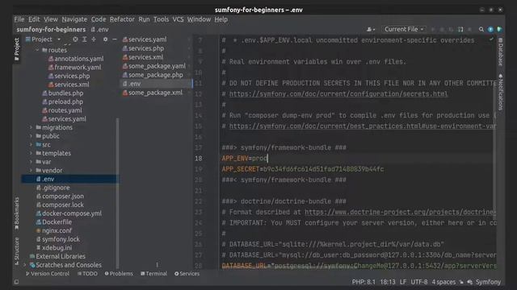Open the Structure side tool window
Screen dimensions: 517x290
click(x=16, y=251)
